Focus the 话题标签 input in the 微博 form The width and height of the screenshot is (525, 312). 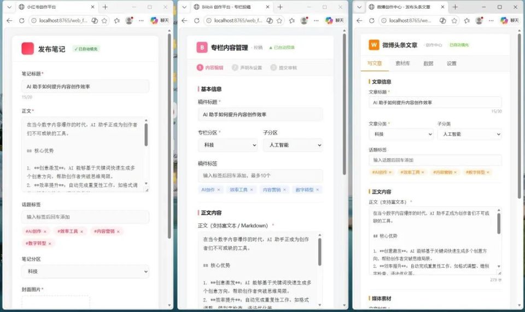(435, 160)
